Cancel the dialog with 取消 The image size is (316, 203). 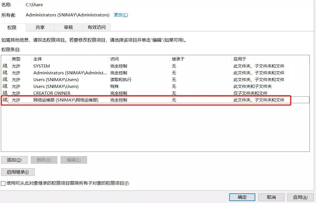click(x=271, y=197)
